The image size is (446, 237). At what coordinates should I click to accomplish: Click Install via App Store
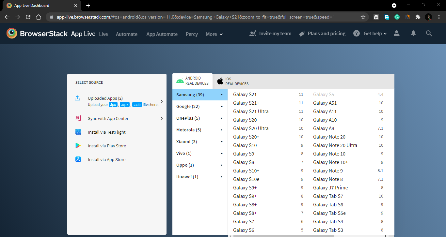pyautogui.click(x=106, y=159)
